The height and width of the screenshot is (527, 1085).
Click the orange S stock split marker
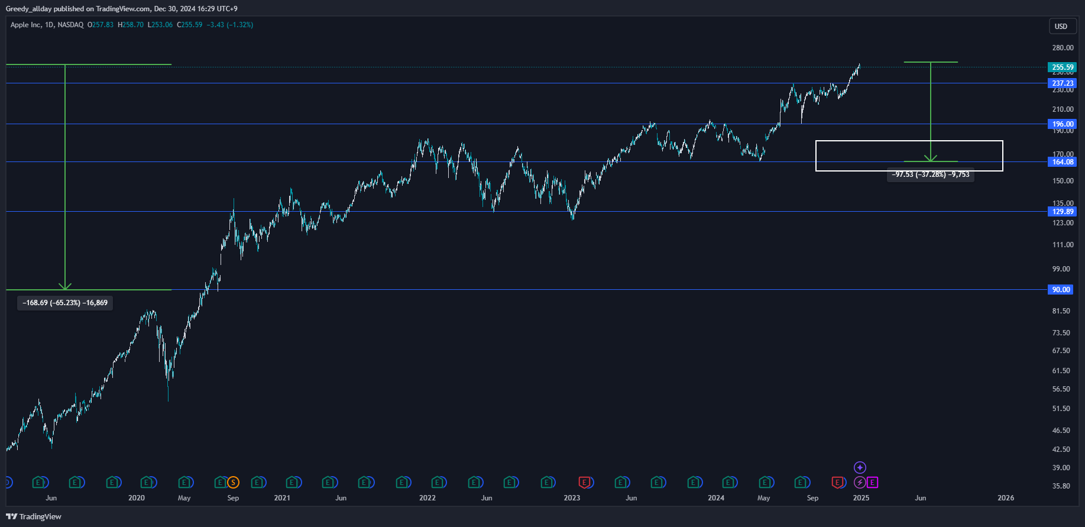pyautogui.click(x=233, y=483)
